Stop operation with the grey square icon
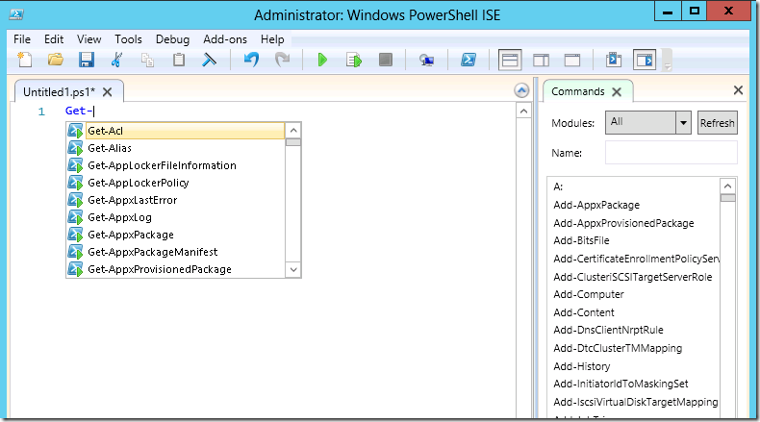 pyautogui.click(x=386, y=60)
